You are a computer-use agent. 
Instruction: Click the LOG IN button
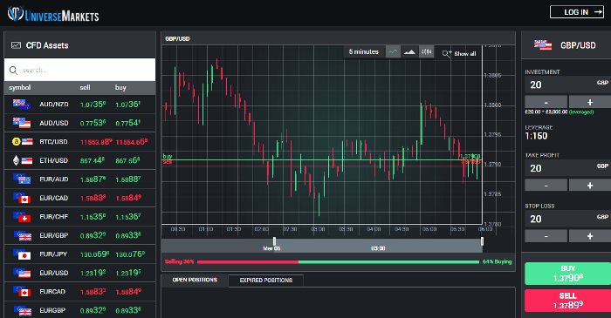(x=577, y=12)
